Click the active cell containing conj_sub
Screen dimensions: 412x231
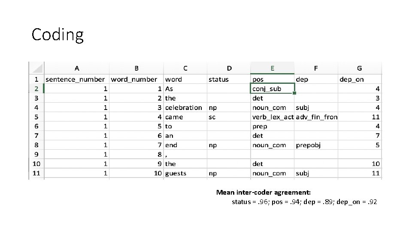(x=272, y=89)
